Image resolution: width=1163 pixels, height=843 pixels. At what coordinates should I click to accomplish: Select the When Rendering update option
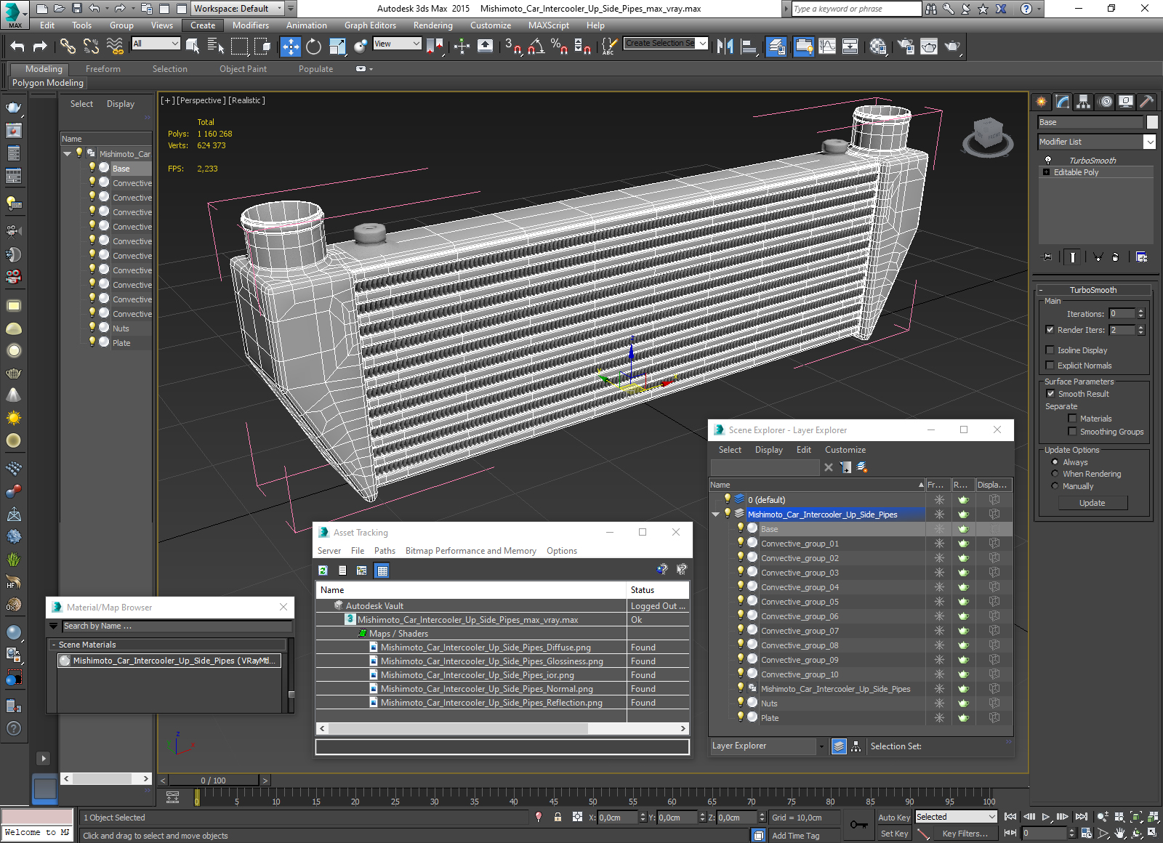click(x=1055, y=474)
